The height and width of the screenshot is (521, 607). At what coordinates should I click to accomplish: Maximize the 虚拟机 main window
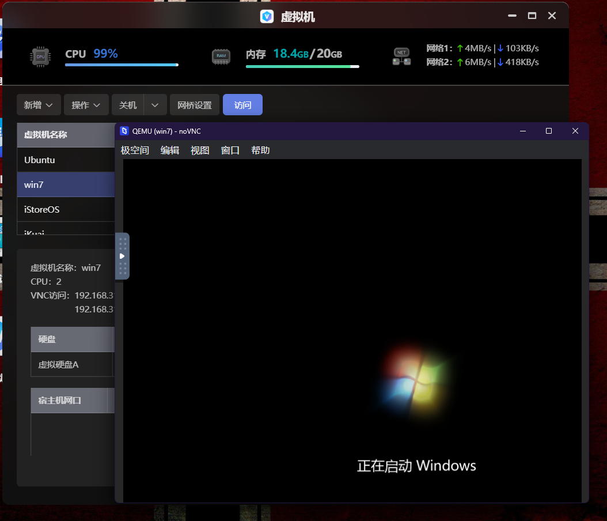click(x=532, y=16)
